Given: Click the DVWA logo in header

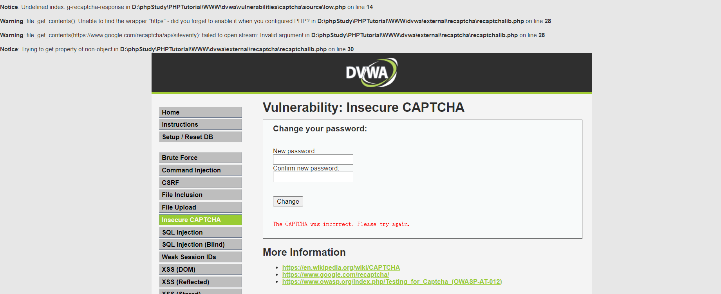Looking at the screenshot, I should tap(371, 73).
